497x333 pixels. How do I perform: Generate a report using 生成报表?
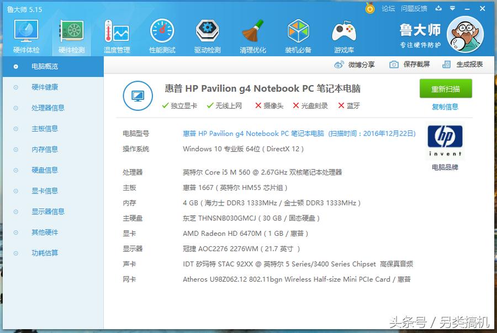469,64
